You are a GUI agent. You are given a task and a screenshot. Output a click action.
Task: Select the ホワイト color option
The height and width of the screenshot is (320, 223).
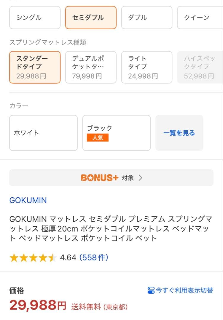tap(43, 132)
